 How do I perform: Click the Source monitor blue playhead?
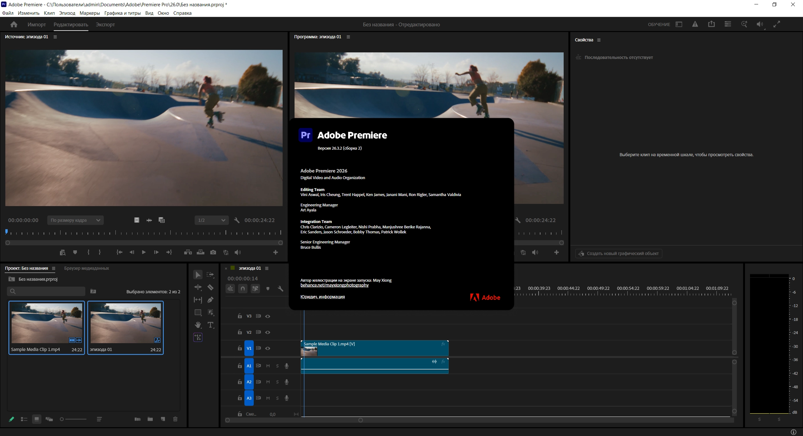(x=6, y=232)
